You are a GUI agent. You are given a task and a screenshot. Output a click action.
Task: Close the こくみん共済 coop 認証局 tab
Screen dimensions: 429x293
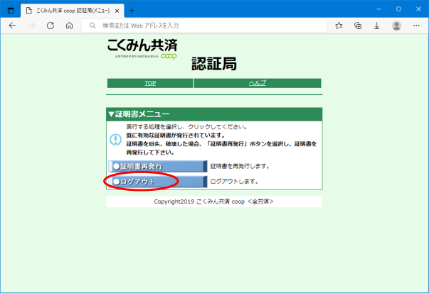pos(117,11)
